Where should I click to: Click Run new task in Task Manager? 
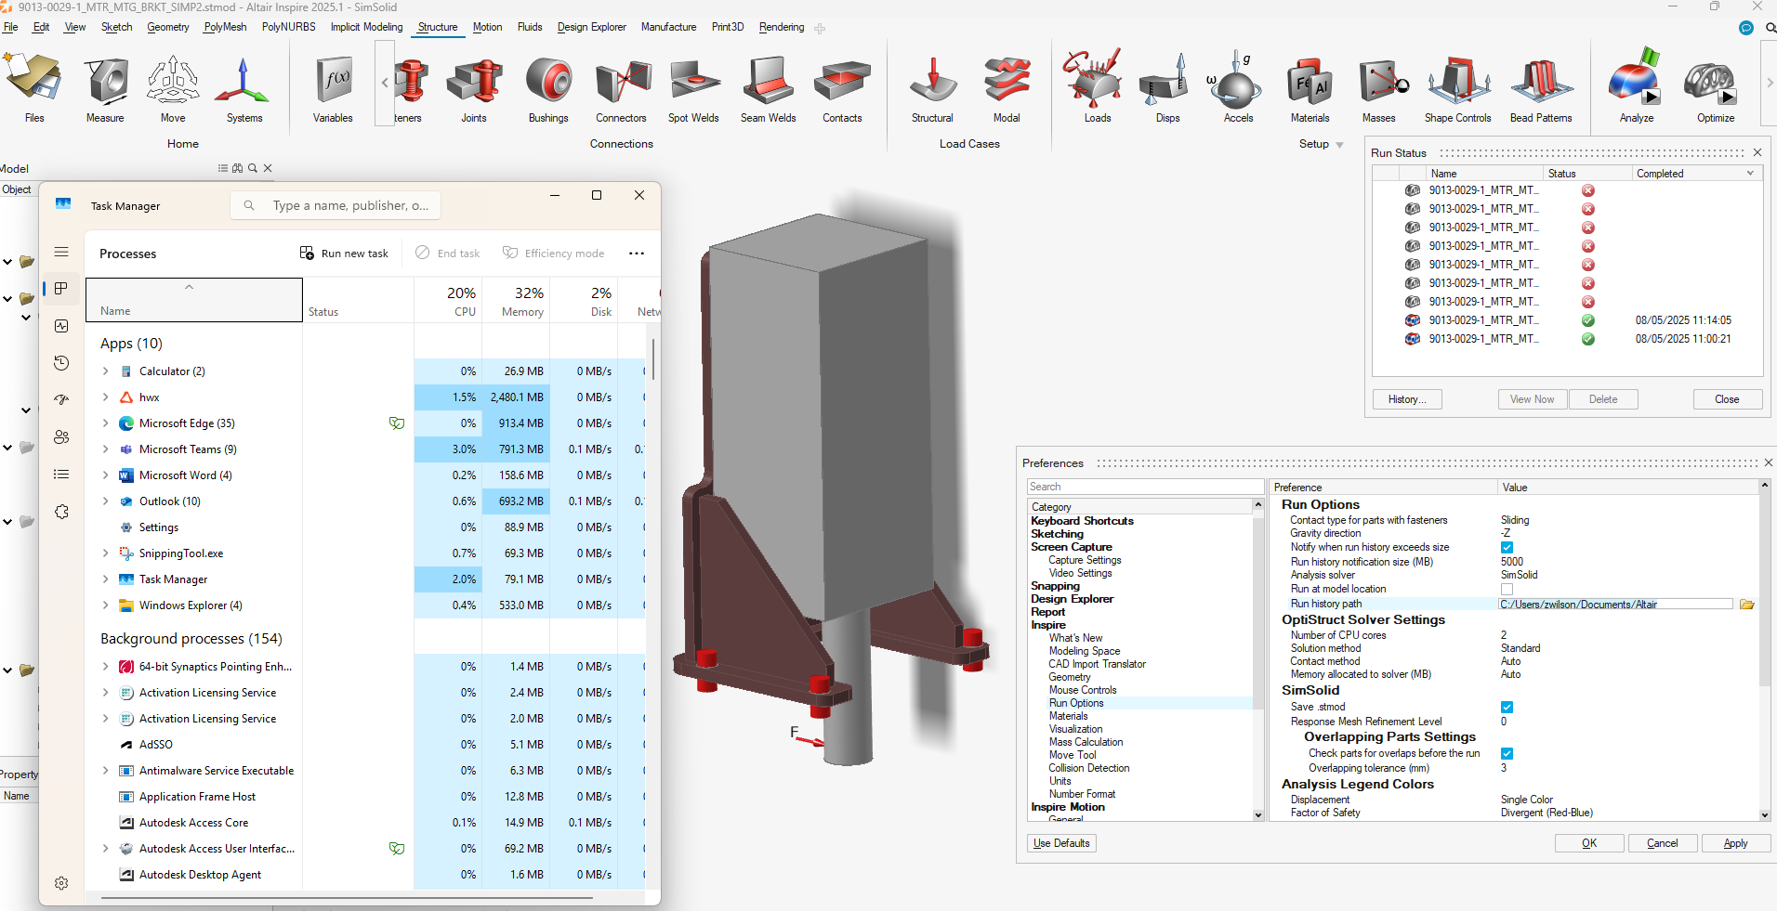[x=344, y=254]
